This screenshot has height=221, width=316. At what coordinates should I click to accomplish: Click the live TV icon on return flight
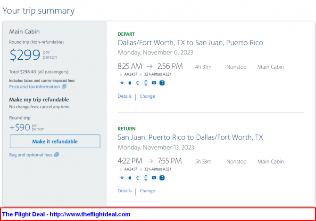[154, 178]
